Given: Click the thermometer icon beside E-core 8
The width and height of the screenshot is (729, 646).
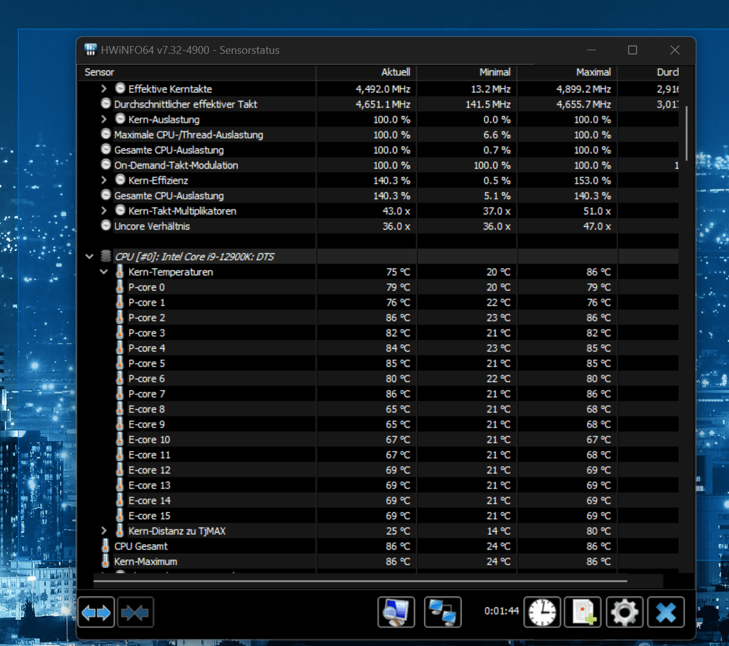Looking at the screenshot, I should click(120, 409).
